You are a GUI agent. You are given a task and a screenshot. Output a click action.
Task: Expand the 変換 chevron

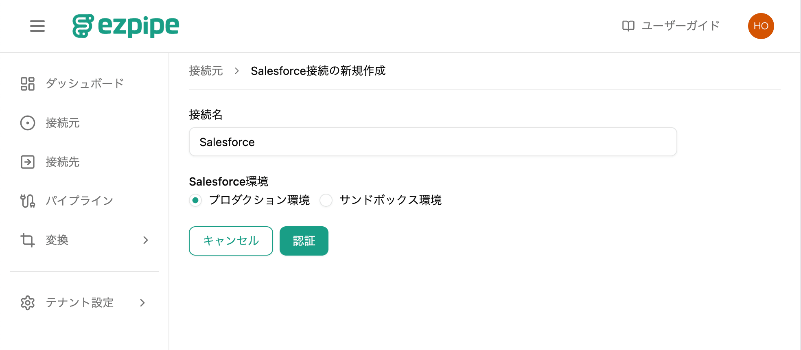pos(146,240)
